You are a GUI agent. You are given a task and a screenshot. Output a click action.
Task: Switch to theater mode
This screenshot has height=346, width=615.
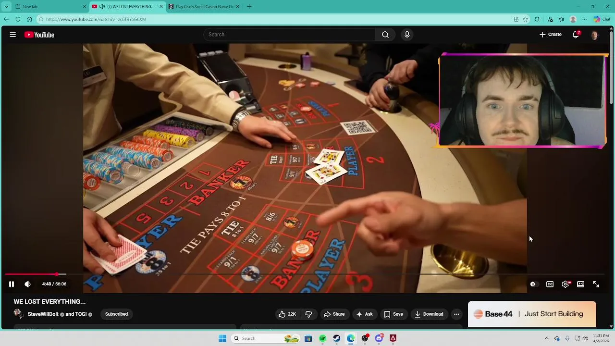tap(581, 284)
